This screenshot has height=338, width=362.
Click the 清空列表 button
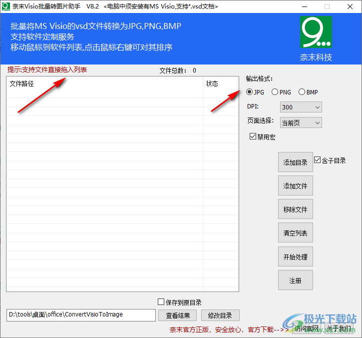click(295, 232)
